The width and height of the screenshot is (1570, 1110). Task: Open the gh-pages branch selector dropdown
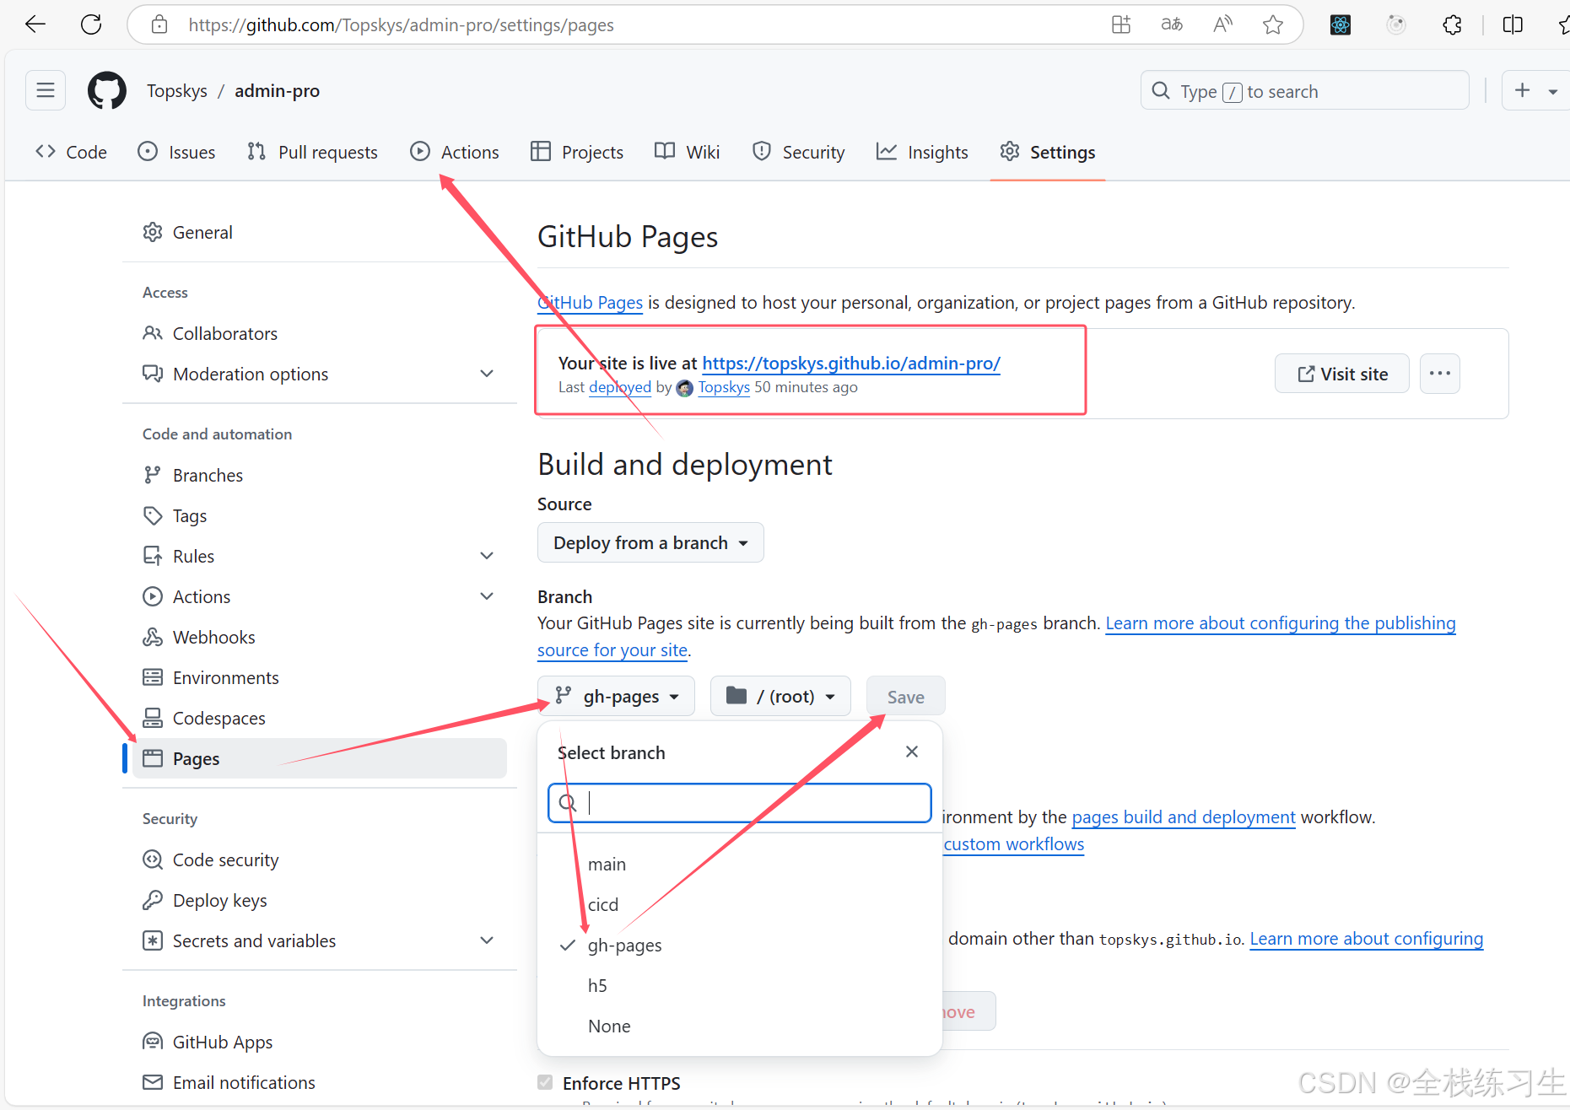(616, 696)
